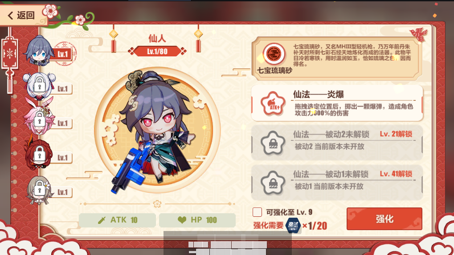Select the blue-haired Lv.1 character avatar

[x=39, y=51]
